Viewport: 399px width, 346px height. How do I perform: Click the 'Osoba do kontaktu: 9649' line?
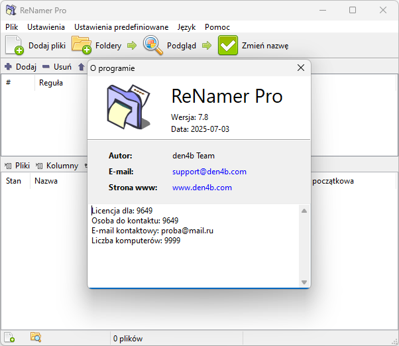[x=135, y=221]
